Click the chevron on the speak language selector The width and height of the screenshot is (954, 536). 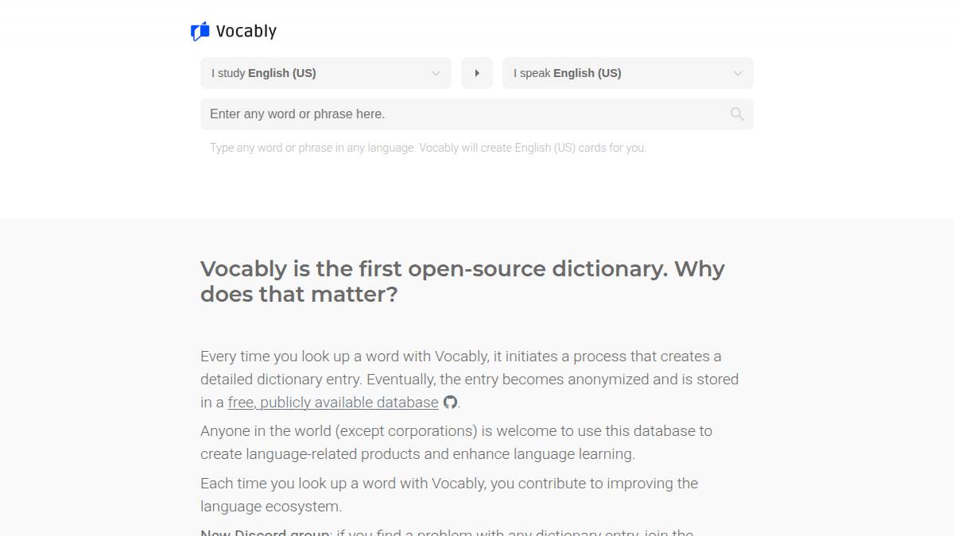coord(738,73)
